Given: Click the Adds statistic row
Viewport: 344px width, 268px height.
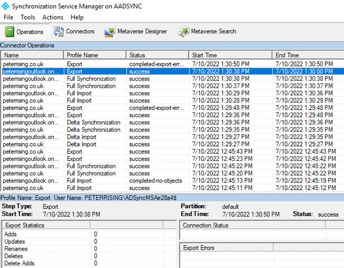Looking at the screenshot, I should click(89, 234).
